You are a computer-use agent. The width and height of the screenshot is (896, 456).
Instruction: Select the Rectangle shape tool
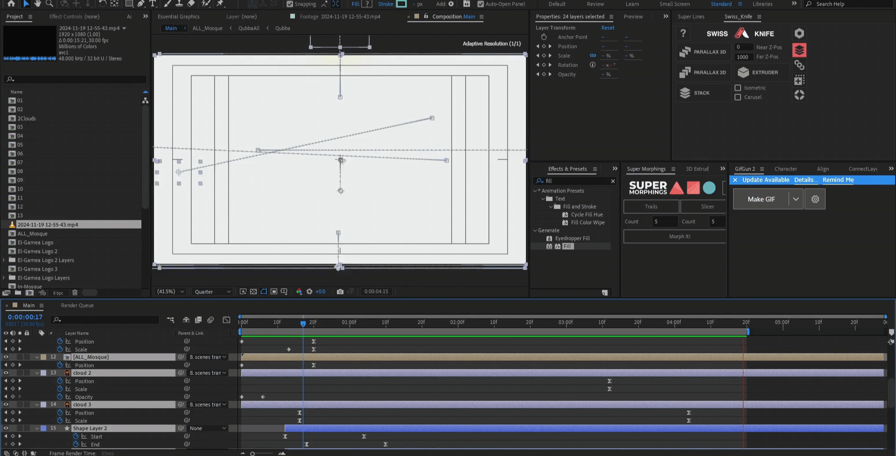coord(129,3)
